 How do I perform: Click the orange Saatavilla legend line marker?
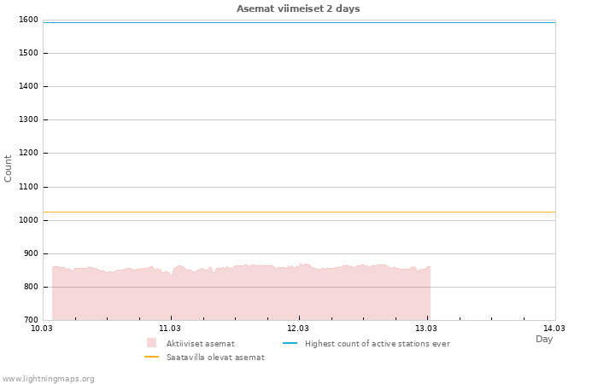[x=151, y=357]
